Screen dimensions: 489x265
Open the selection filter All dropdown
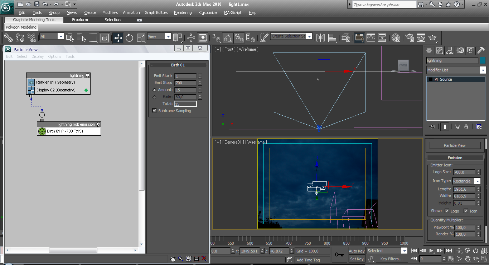(60, 36)
